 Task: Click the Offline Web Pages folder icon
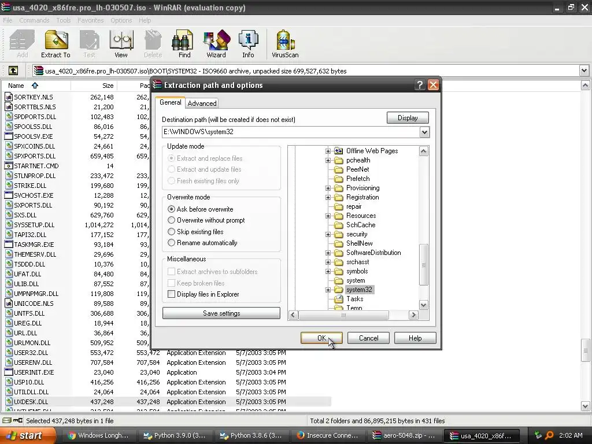point(339,151)
